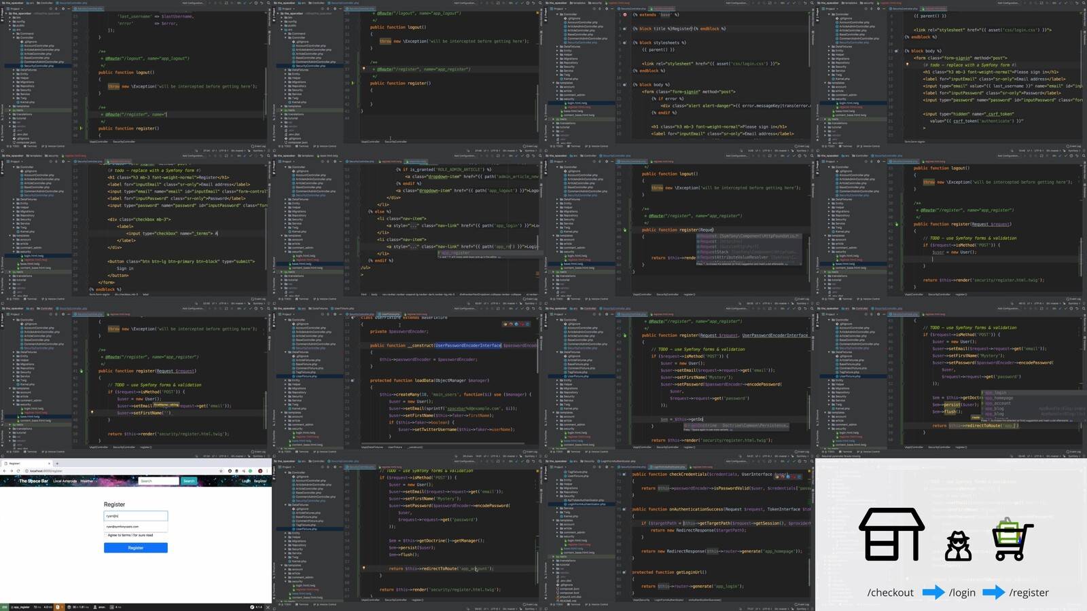This screenshot has height=611, width=1087.
Task: Click the browser forward arrow
Action: click(x=11, y=470)
